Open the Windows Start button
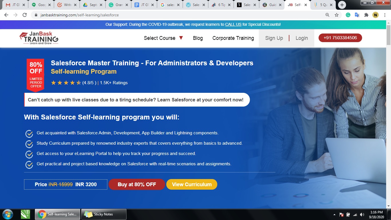This screenshot has height=220, width=391. pyautogui.click(x=7, y=214)
